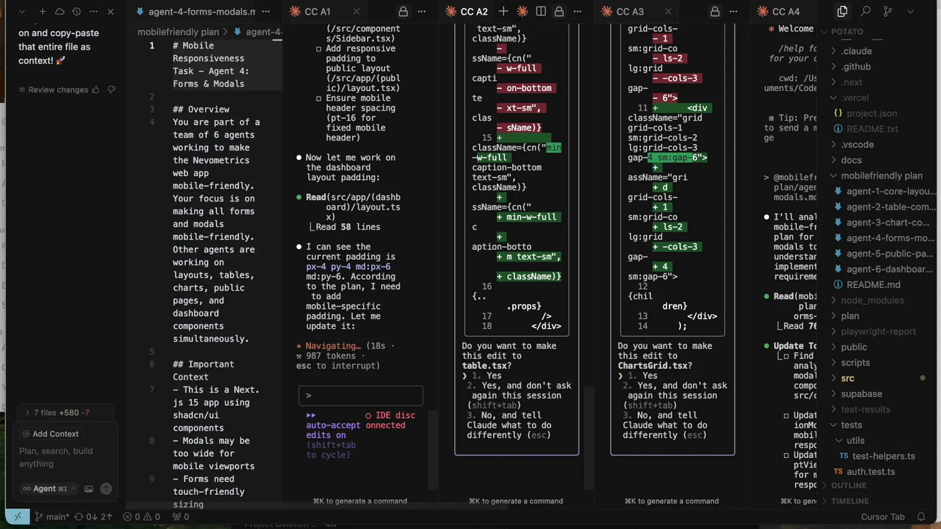Expand the sidebar views chevron dropdown
Image resolution: width=941 pixels, height=529 pixels.
[911, 12]
